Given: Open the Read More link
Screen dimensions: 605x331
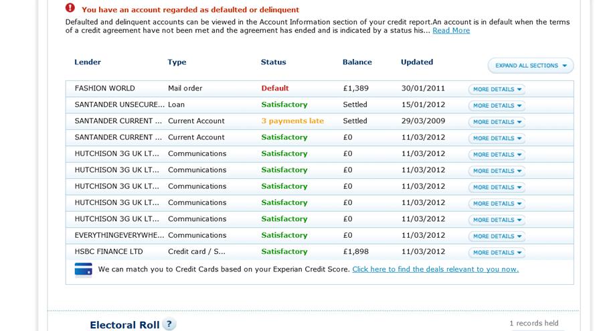Looking at the screenshot, I should point(451,31).
